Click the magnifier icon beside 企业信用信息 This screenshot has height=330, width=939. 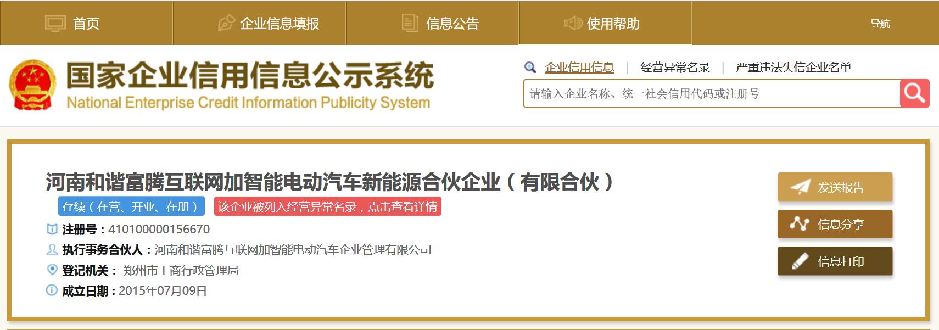coord(530,68)
